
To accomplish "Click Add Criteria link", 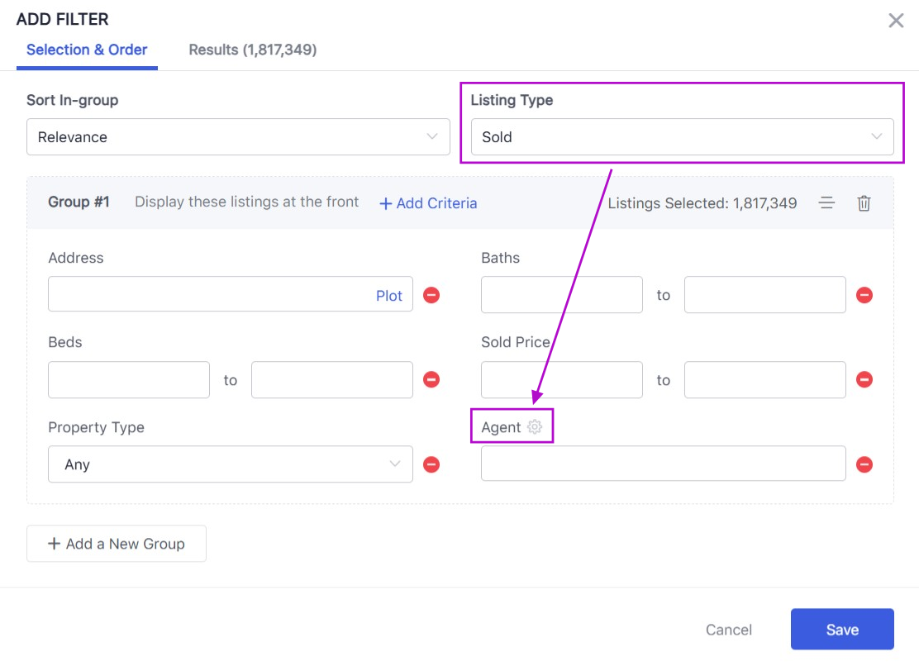I will pos(428,203).
